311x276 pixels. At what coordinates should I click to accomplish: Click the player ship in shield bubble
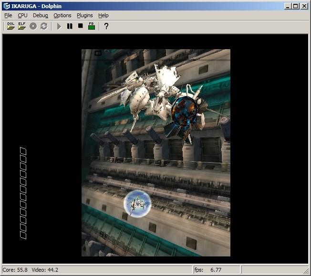pos(137,204)
